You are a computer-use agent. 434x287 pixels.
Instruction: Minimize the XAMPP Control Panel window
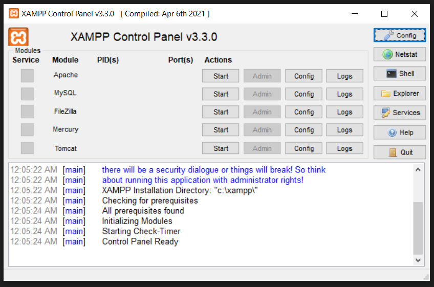coord(355,14)
